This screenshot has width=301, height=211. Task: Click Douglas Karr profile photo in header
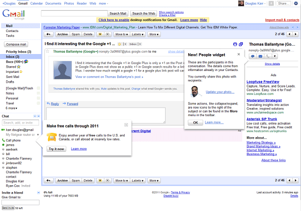pos(241,3)
